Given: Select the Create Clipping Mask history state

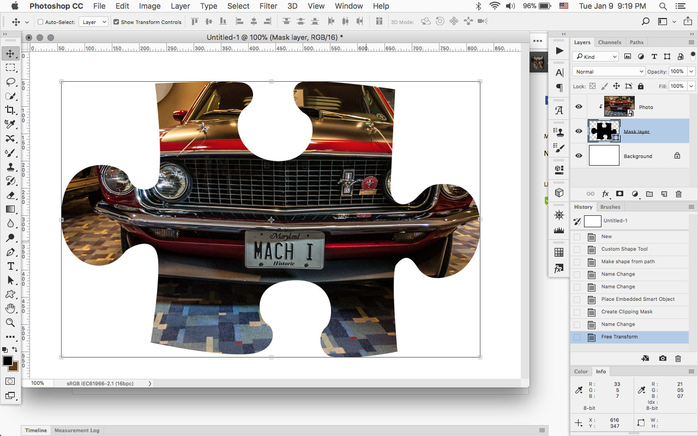Looking at the screenshot, I should pos(629,312).
